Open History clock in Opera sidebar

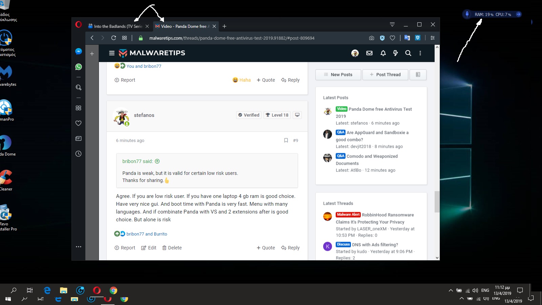(x=79, y=154)
